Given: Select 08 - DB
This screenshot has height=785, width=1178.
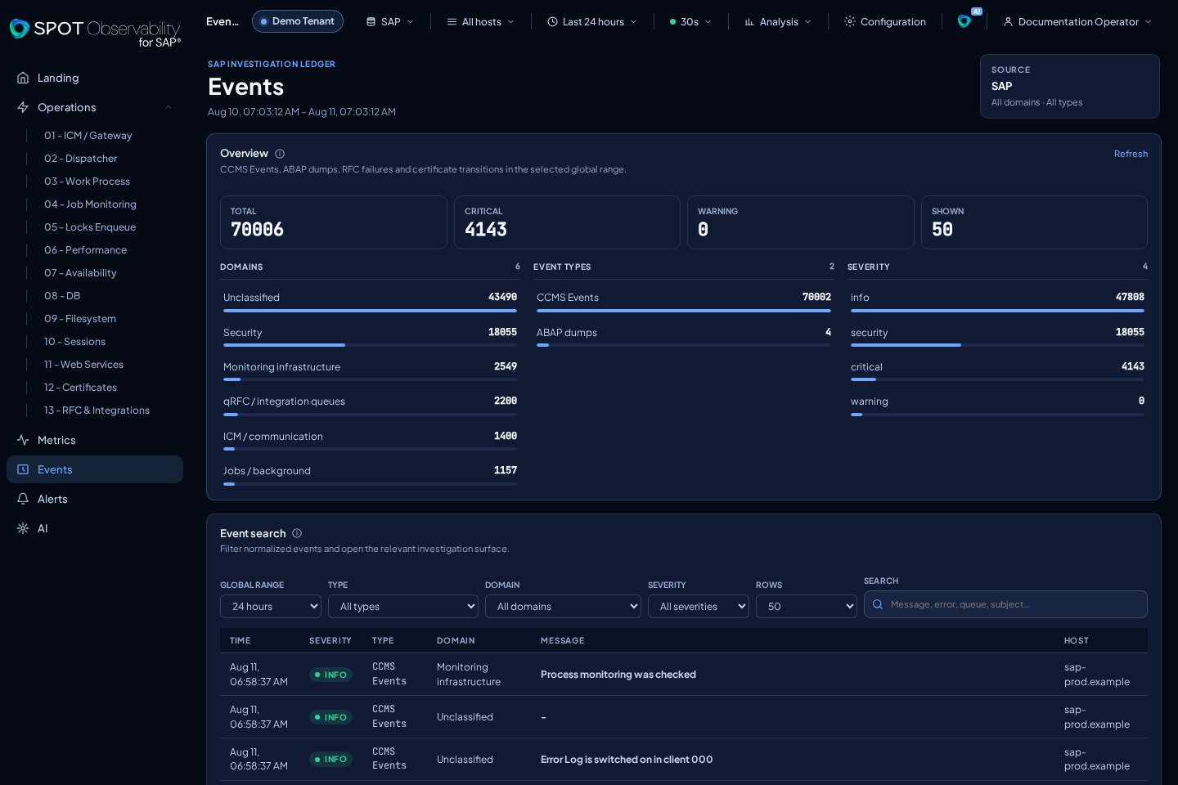Looking at the screenshot, I should 62,296.
